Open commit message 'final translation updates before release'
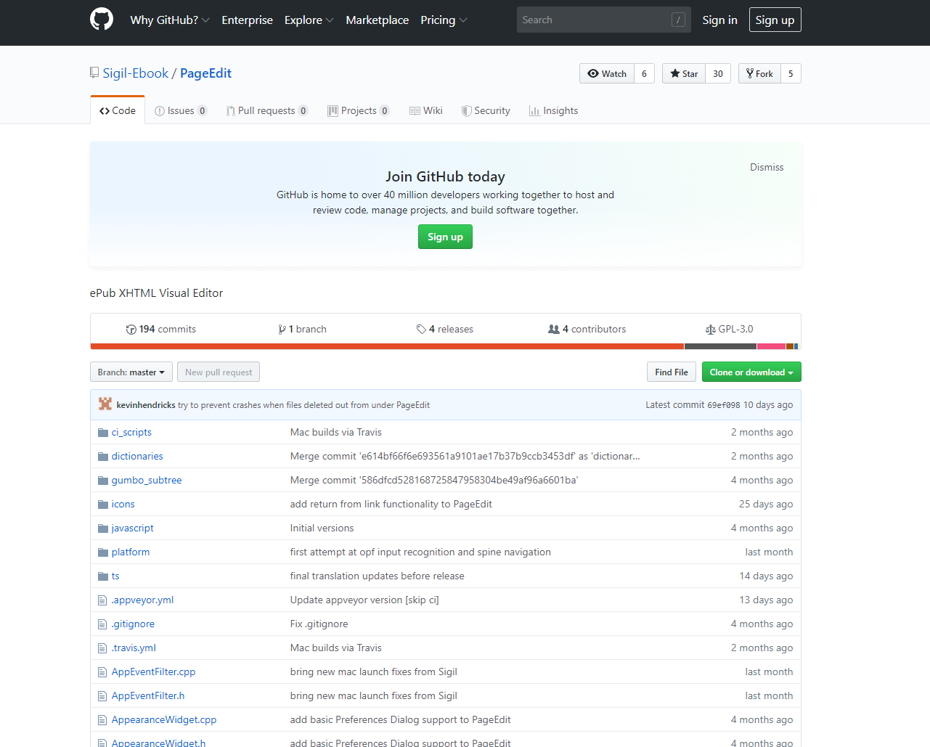The height and width of the screenshot is (747, 930). coord(378,576)
